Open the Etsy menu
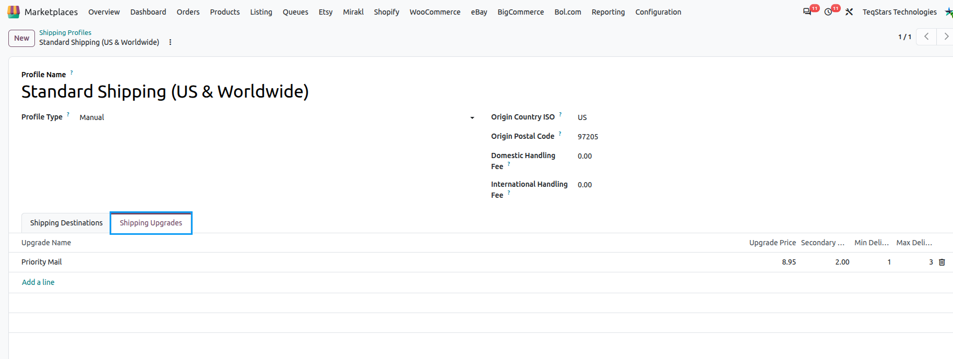This screenshot has height=359, width=953. tap(326, 12)
